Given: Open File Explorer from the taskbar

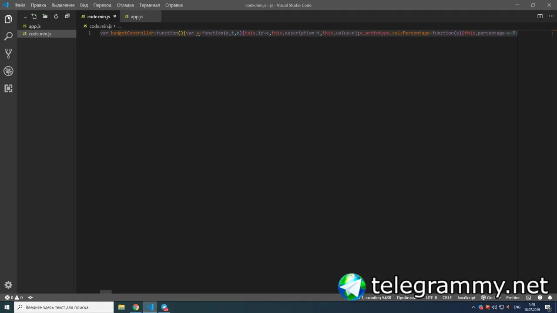Looking at the screenshot, I should [121, 307].
